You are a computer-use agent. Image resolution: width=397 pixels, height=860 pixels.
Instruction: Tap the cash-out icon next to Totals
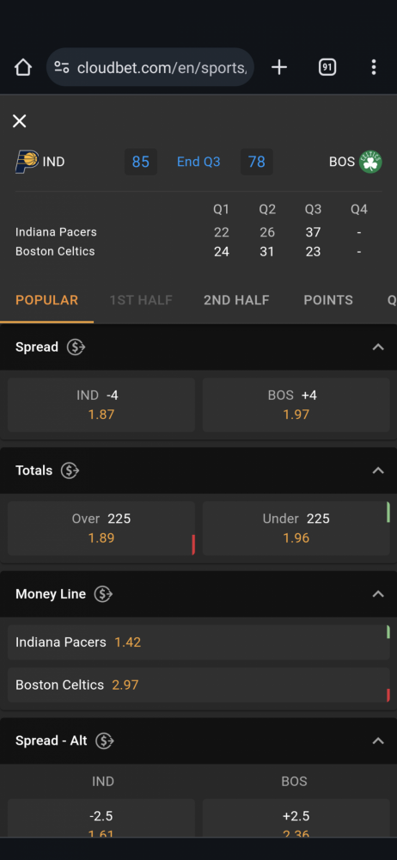click(70, 470)
